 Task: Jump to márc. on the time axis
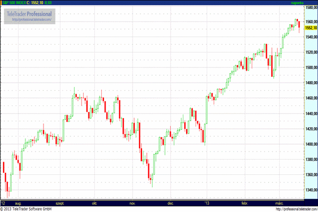(x=280, y=202)
